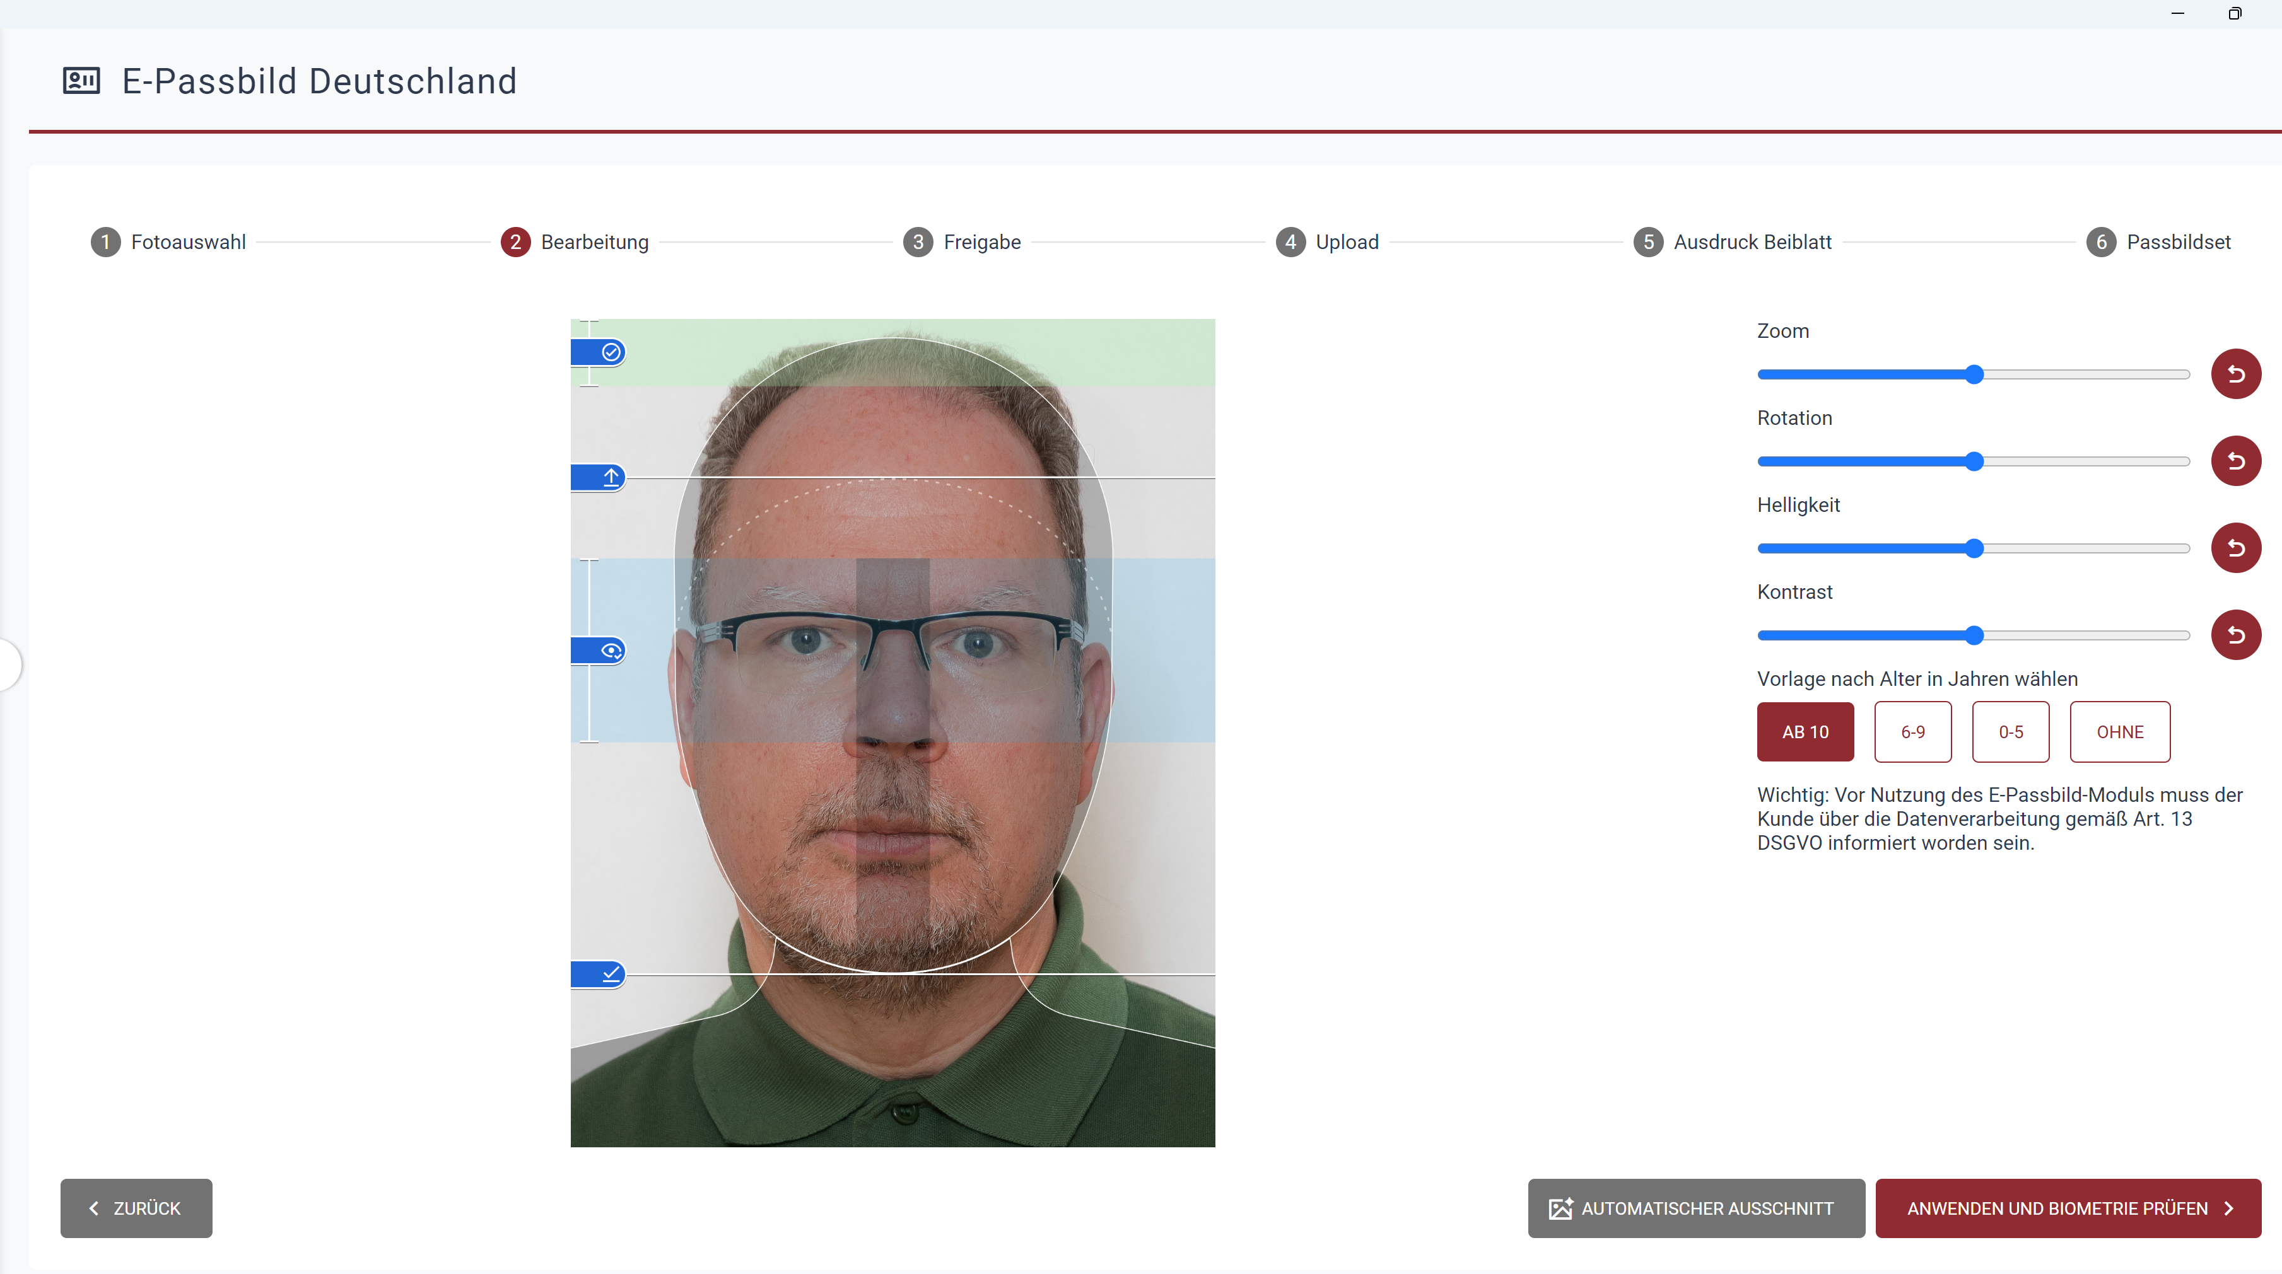
Task: Select the eye-level marker with eye icon
Action: 598,651
